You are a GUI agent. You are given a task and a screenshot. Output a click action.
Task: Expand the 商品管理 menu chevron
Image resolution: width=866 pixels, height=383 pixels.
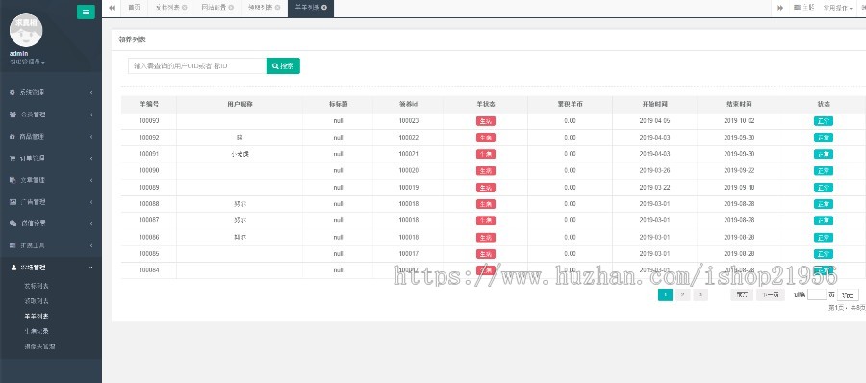91,136
